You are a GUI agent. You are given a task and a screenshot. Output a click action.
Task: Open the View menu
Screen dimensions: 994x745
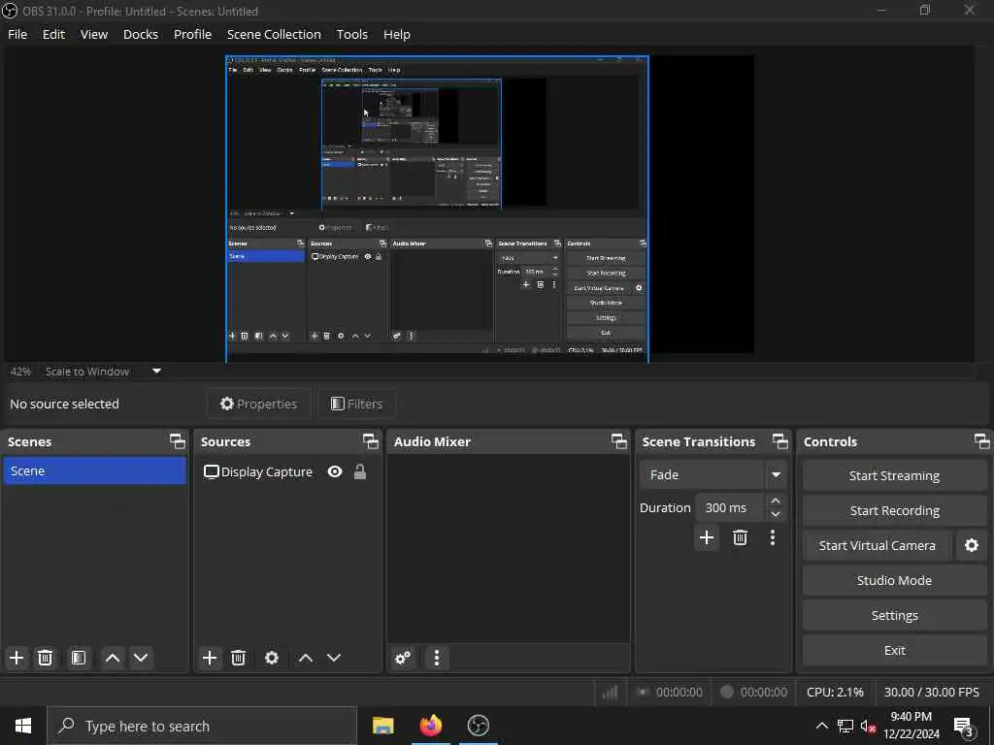coord(94,34)
